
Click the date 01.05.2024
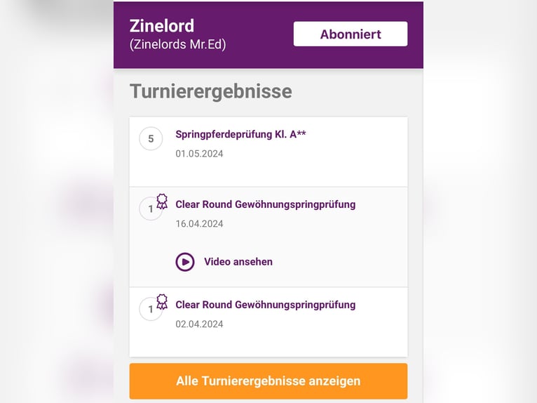pos(199,154)
